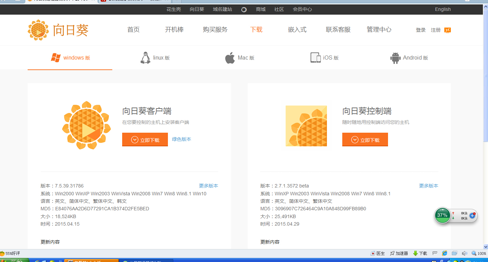Click the round ring icon after 域名建站
The image size is (488, 262).
[244, 10]
